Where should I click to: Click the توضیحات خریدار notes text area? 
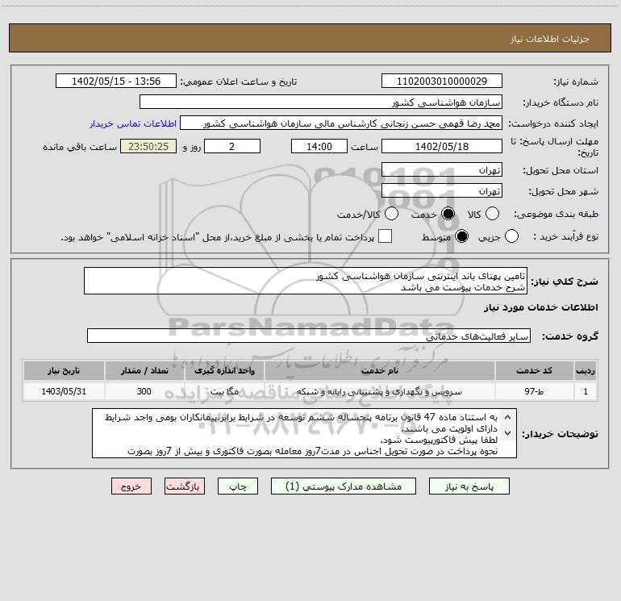(x=304, y=433)
